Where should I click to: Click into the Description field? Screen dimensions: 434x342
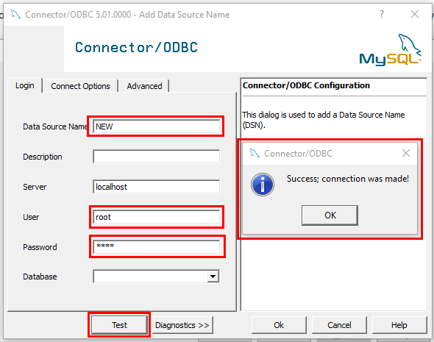tap(157, 157)
